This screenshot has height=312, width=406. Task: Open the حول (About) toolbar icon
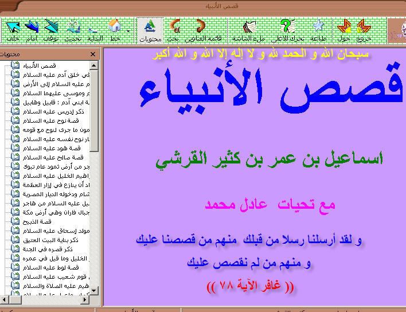point(344,29)
